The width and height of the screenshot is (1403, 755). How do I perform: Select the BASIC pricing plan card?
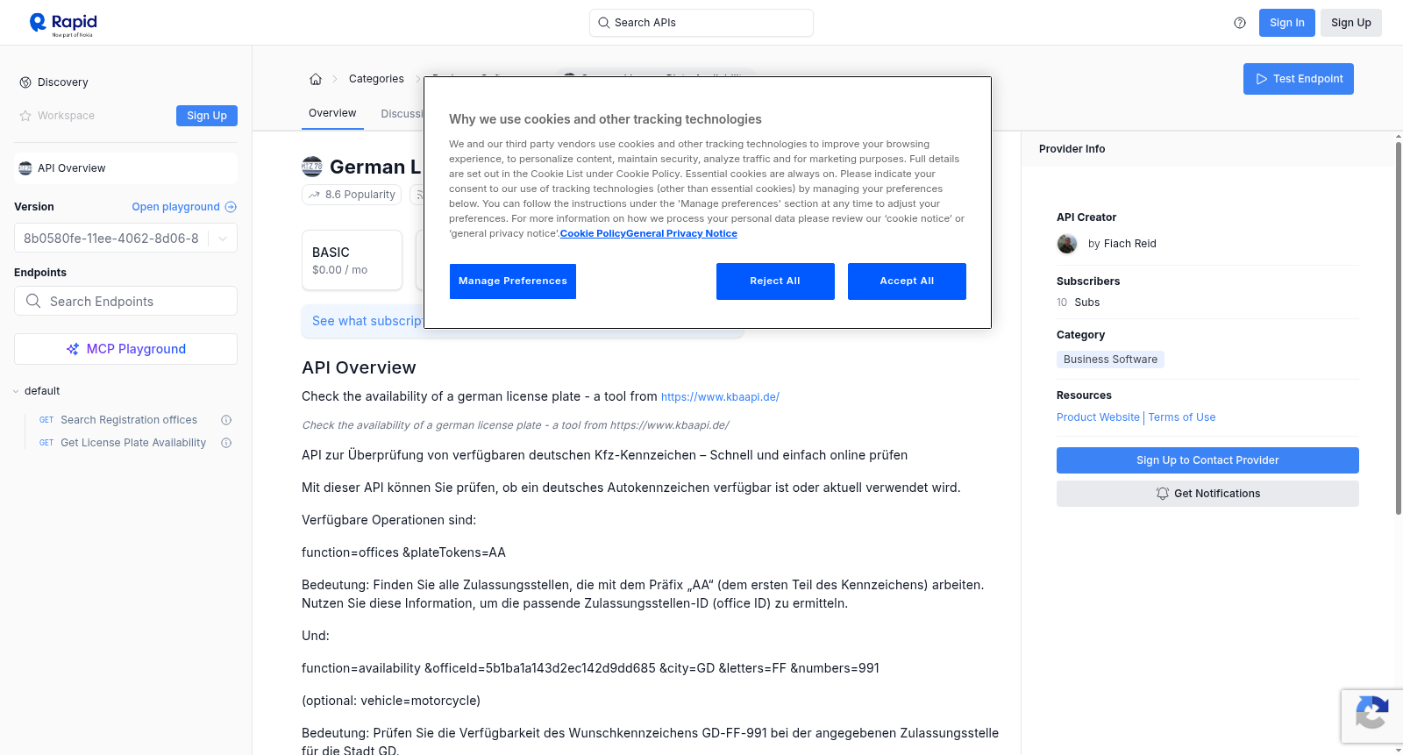(352, 260)
